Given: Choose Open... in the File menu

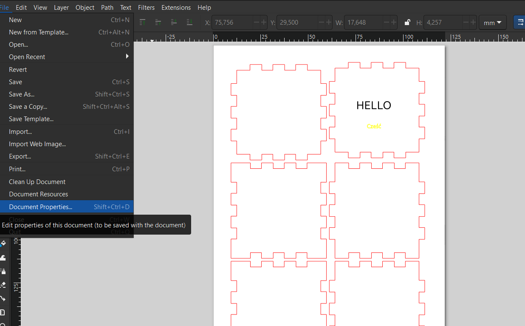Looking at the screenshot, I should coord(67,44).
